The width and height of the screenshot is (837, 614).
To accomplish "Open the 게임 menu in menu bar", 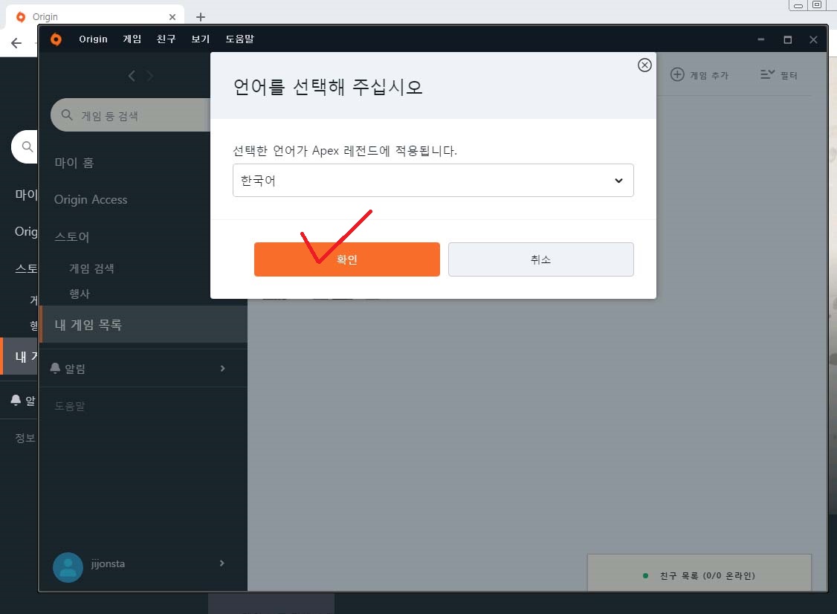I will point(132,39).
